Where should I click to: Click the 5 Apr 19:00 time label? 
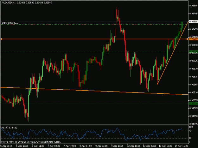[x=22, y=146]
